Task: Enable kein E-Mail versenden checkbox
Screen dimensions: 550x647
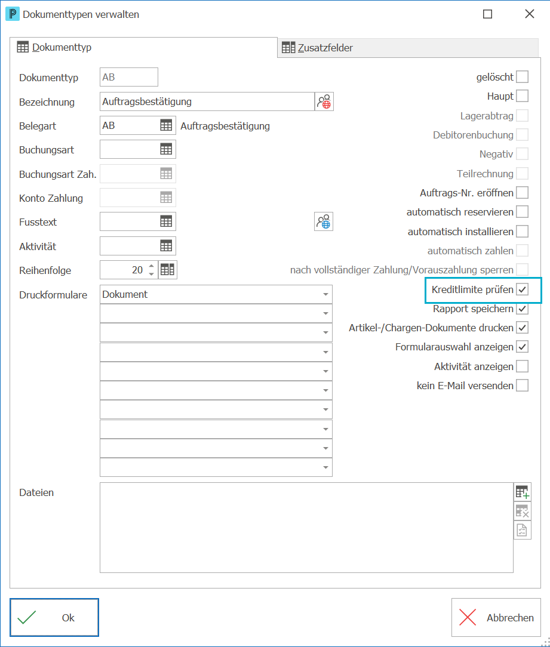Action: tap(523, 386)
